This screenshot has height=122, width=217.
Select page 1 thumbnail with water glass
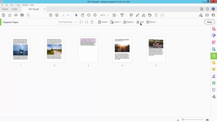20,49
